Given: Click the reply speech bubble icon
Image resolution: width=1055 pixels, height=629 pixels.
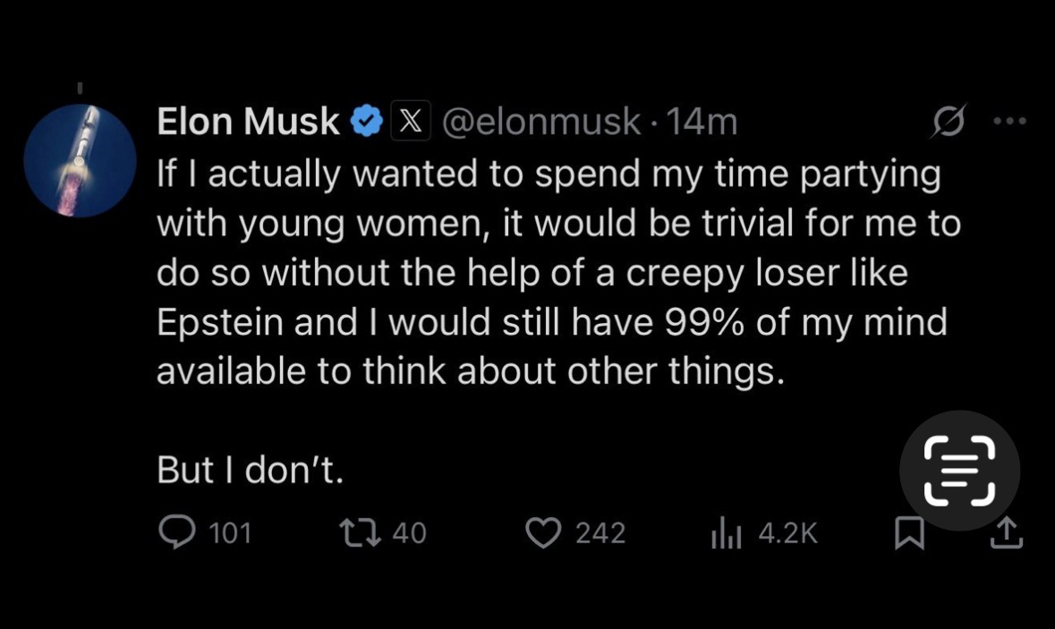Looking at the screenshot, I should click(x=176, y=532).
